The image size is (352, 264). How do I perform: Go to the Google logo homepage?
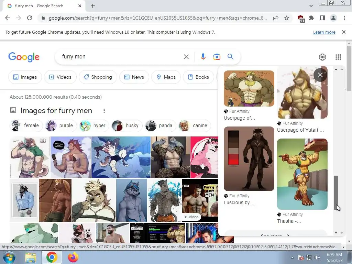pyautogui.click(x=24, y=57)
